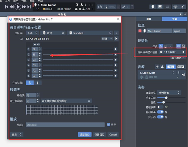Collapse the 详情 details expander
The height and width of the screenshot is (147, 188).
pyautogui.click(x=107, y=39)
